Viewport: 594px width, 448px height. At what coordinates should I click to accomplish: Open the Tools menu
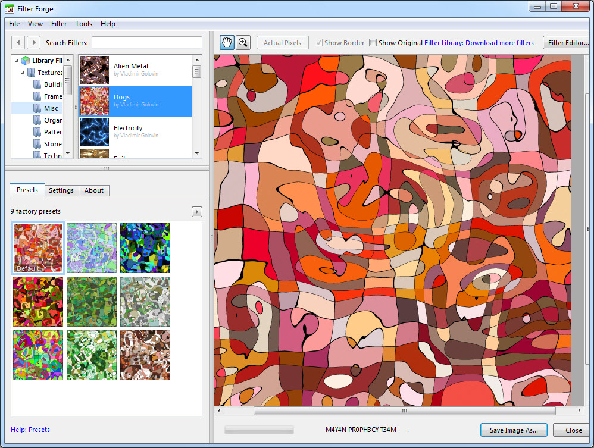[x=83, y=23]
